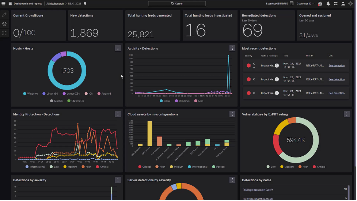Toggle light/dark theme sun icon
Viewport: 357px width, 201px height.
click(350, 4)
